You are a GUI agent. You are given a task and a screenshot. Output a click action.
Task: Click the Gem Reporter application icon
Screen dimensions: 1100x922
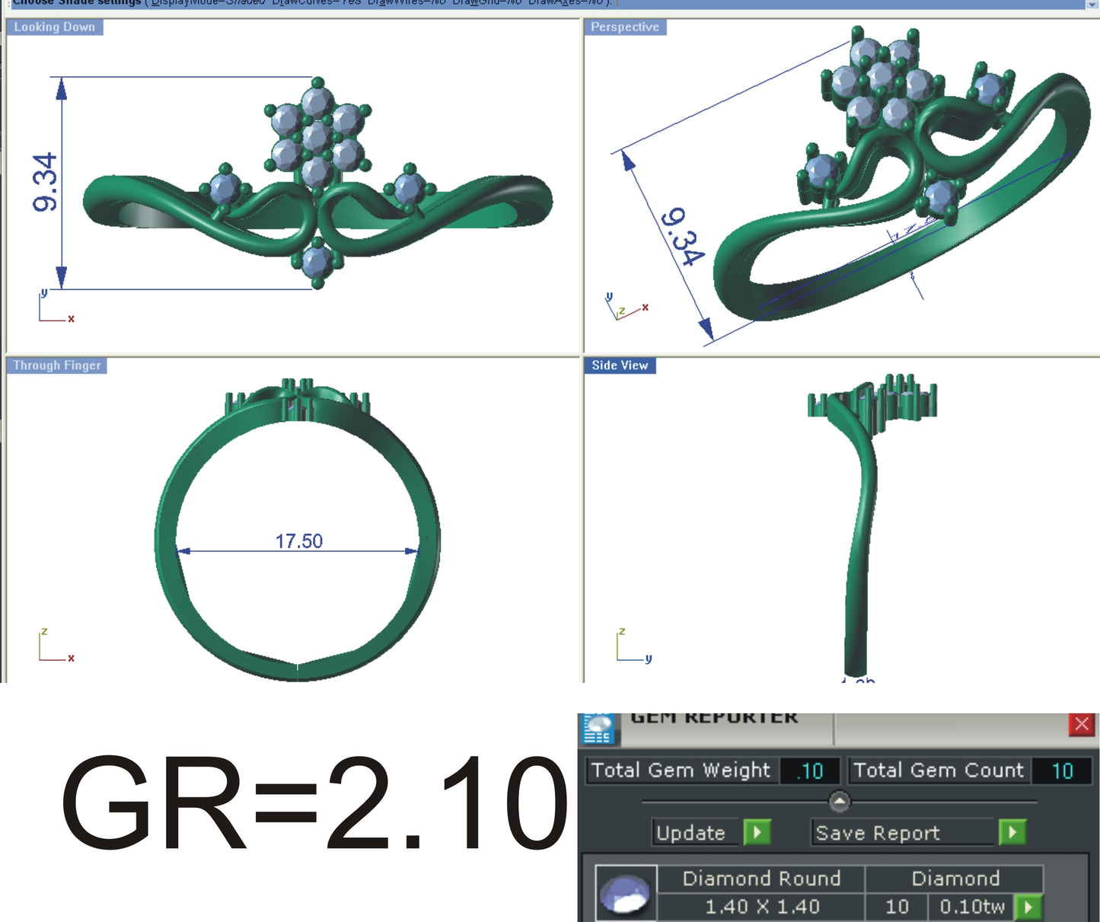[598, 728]
